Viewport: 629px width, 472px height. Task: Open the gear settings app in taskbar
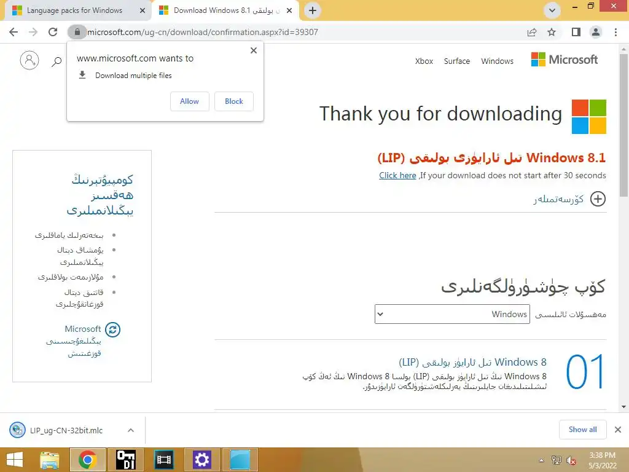(201, 460)
